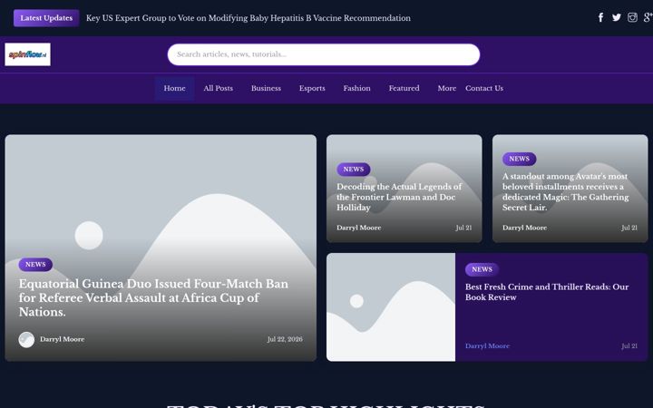
Task: Open the Instagram social icon
Action: point(632,17)
